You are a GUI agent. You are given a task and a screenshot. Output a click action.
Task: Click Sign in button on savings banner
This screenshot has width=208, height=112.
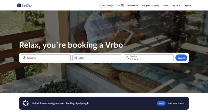click(161, 103)
